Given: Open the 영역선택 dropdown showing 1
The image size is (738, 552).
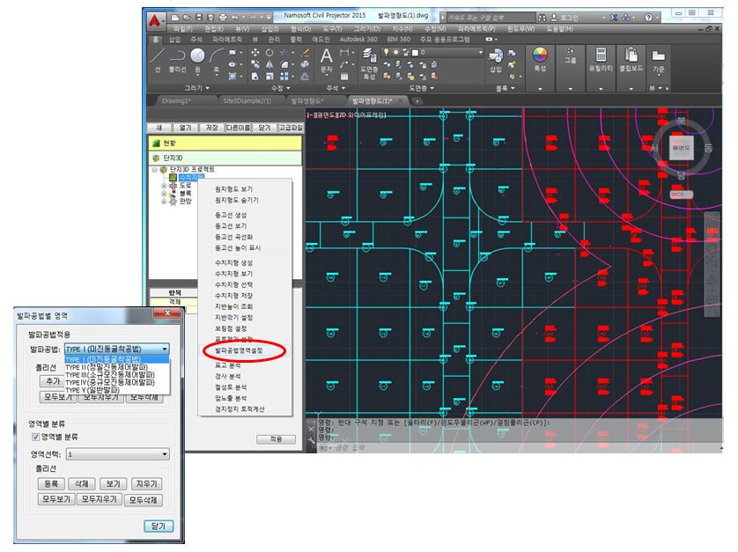Looking at the screenshot, I should 118,454.
